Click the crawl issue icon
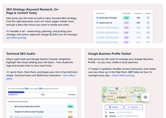166x118 pixels. click(11, 112)
